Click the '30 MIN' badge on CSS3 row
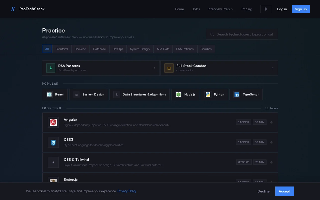Image resolution: width=320 pixels, height=200 pixels. [x=259, y=142]
